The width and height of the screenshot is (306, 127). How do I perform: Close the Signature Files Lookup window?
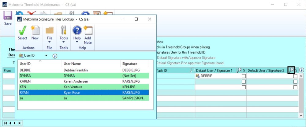click(150, 19)
